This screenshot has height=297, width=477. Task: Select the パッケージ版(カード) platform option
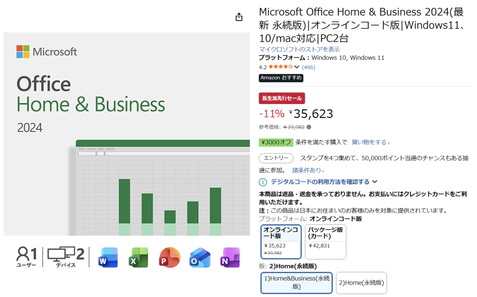point(326,242)
